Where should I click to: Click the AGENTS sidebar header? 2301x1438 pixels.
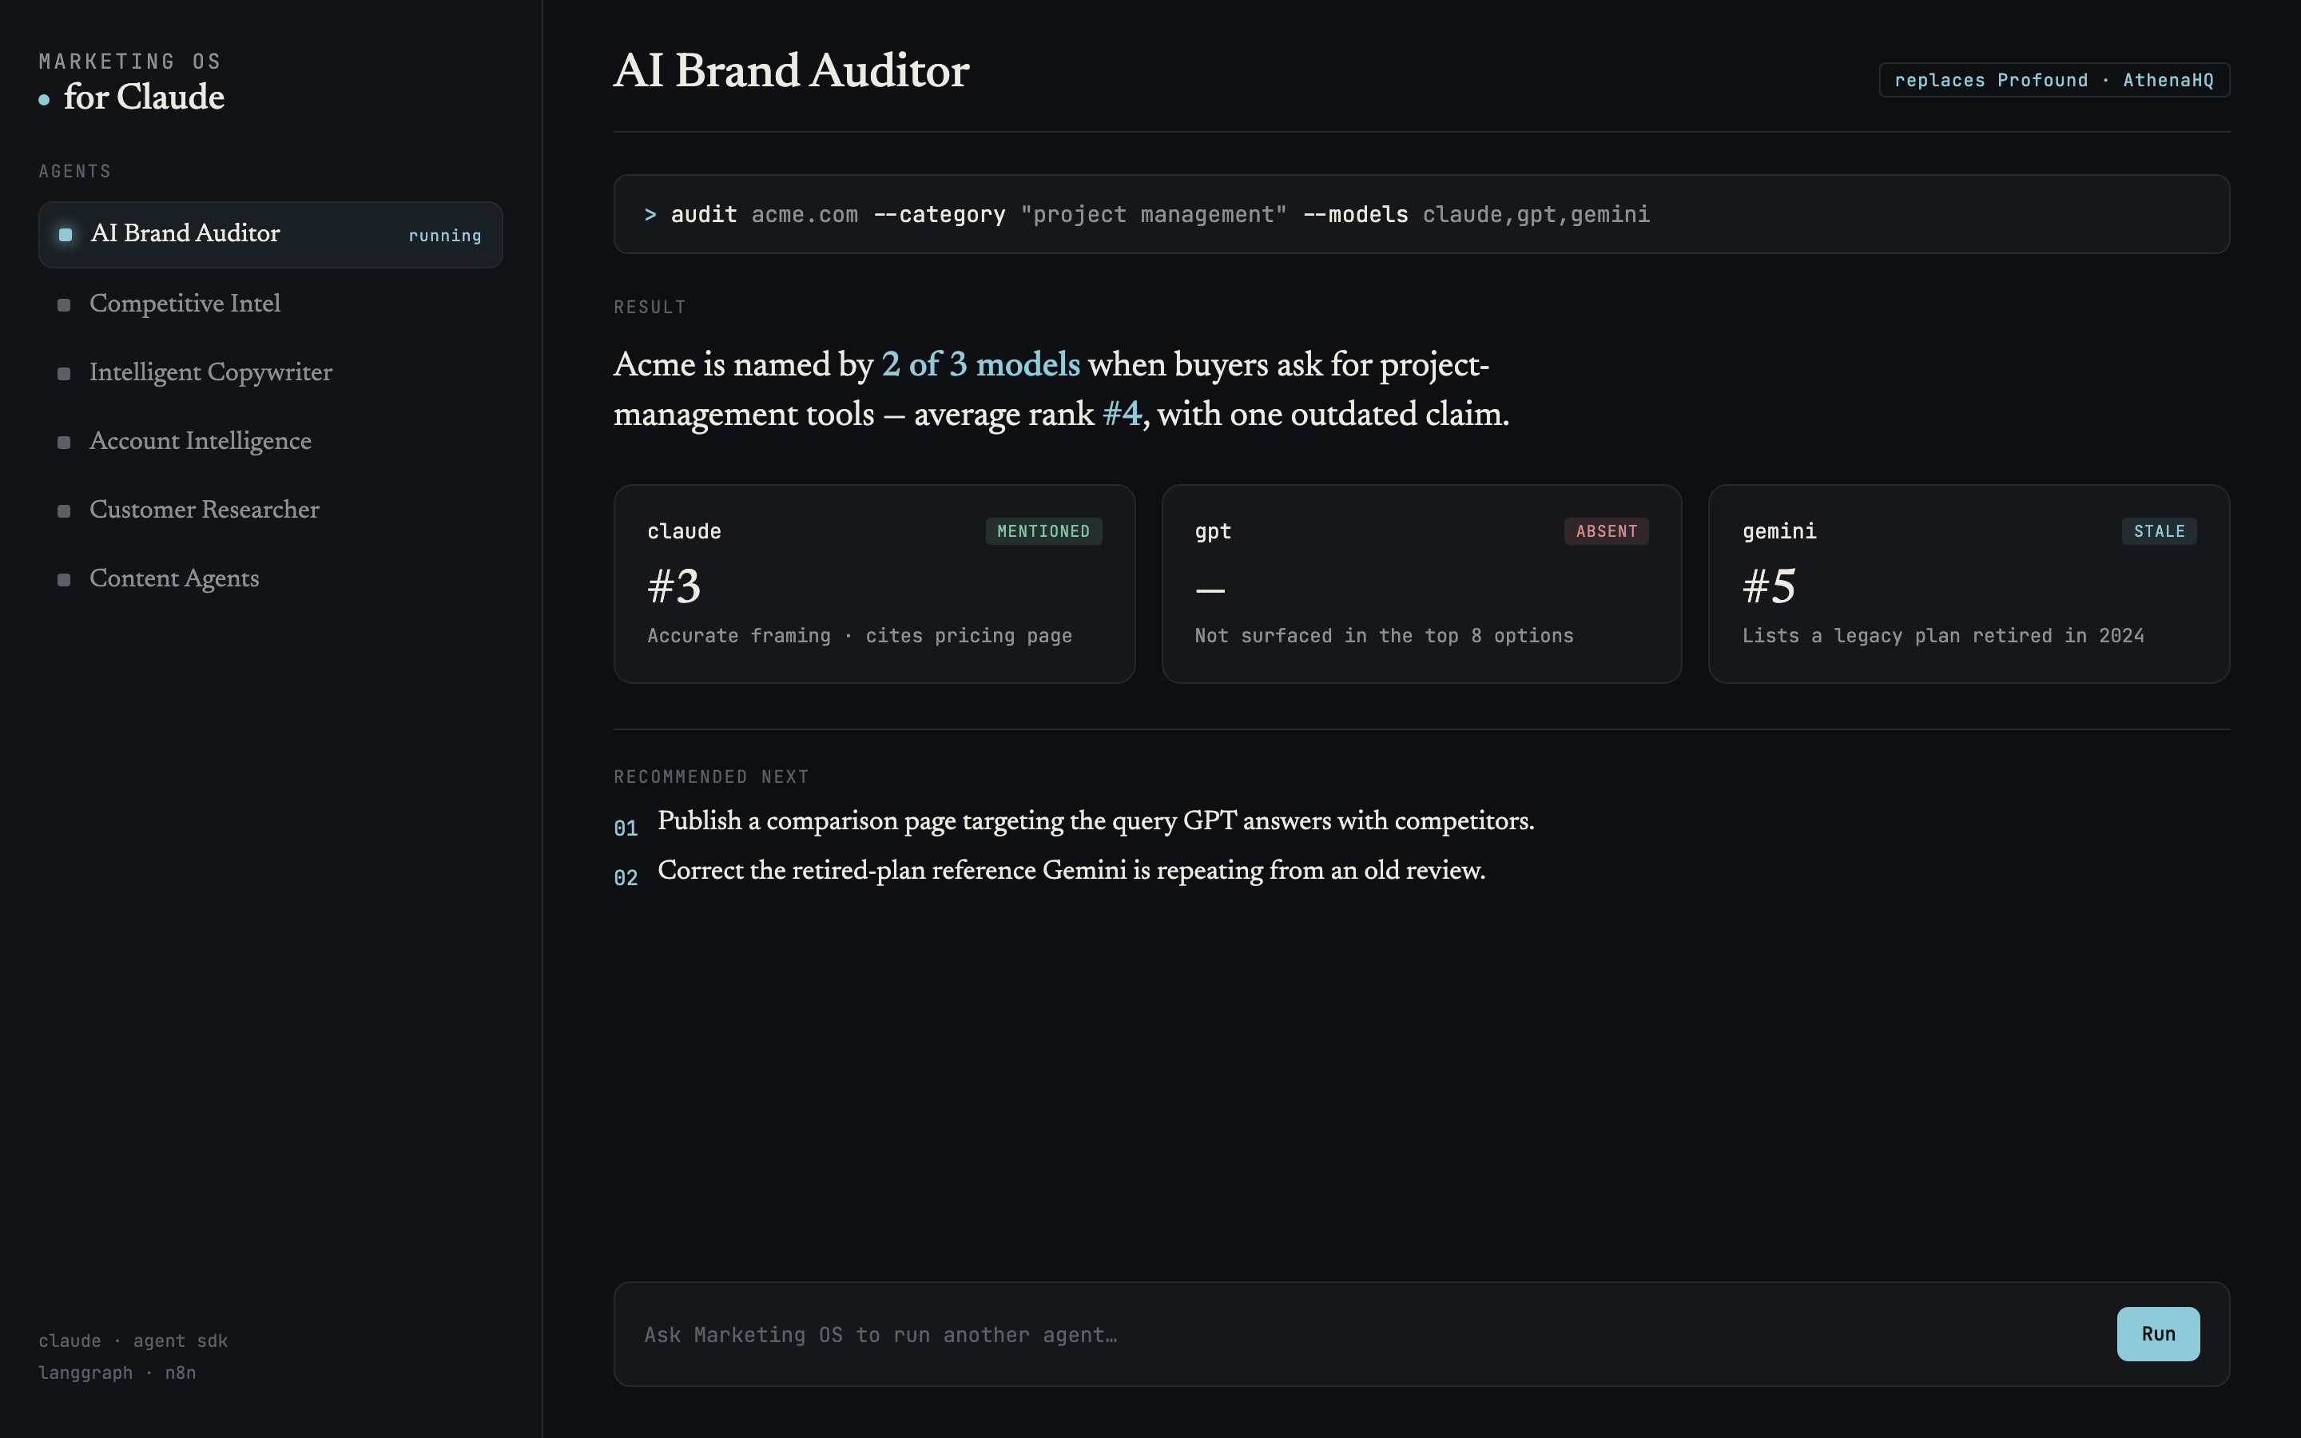[x=75, y=171]
